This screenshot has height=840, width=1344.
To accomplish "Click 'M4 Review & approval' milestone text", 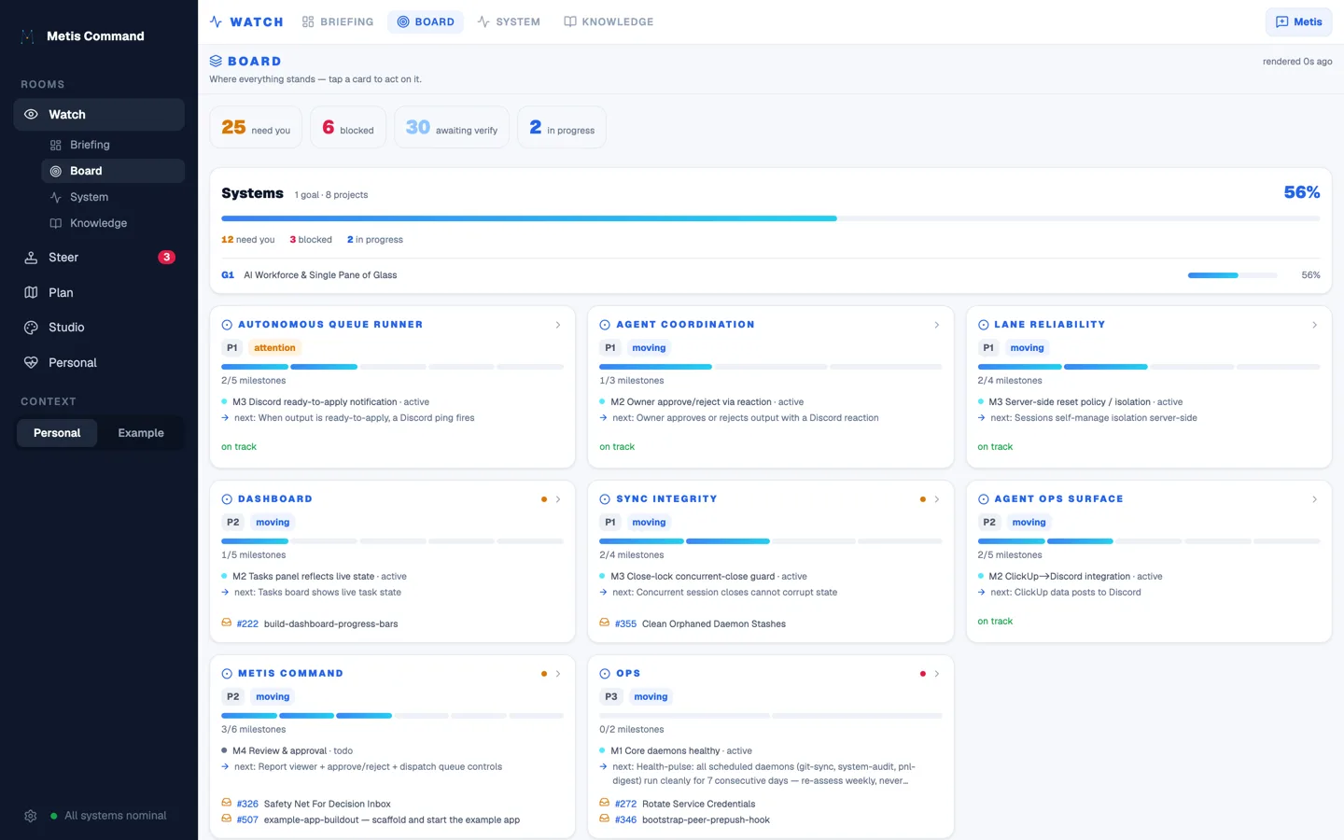I will 279,750.
